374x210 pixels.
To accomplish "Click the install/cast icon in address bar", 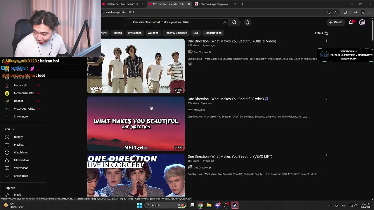I will coord(329,12).
